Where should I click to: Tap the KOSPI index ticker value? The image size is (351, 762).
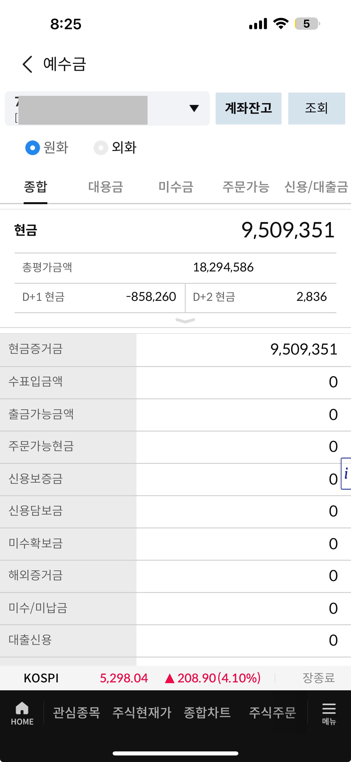(x=124, y=678)
